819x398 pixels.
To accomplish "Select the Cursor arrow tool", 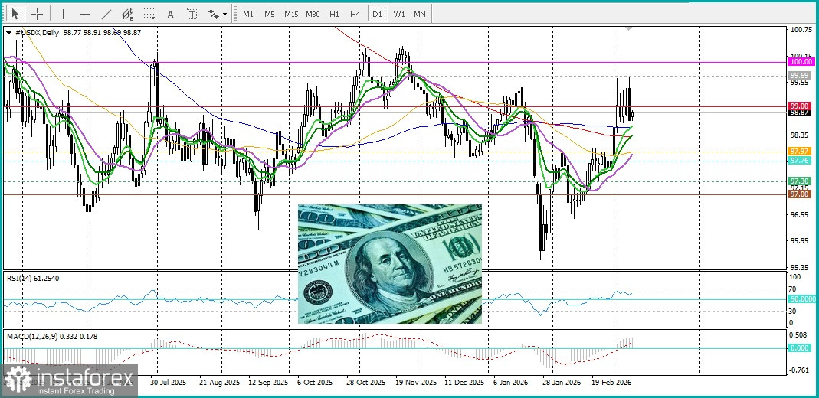I will pos(15,14).
